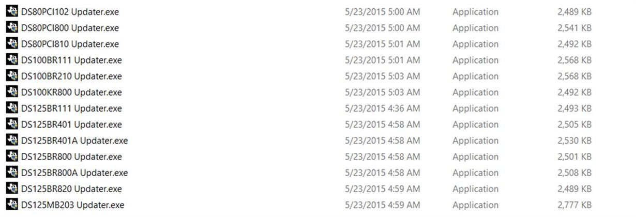The height and width of the screenshot is (217, 636).
Task: Click the DS125BR111 Updater.exe file icon
Action: coord(12,108)
